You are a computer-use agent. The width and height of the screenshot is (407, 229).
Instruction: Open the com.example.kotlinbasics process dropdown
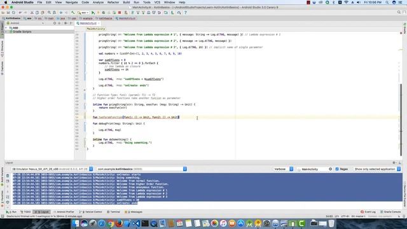[x=141, y=169]
